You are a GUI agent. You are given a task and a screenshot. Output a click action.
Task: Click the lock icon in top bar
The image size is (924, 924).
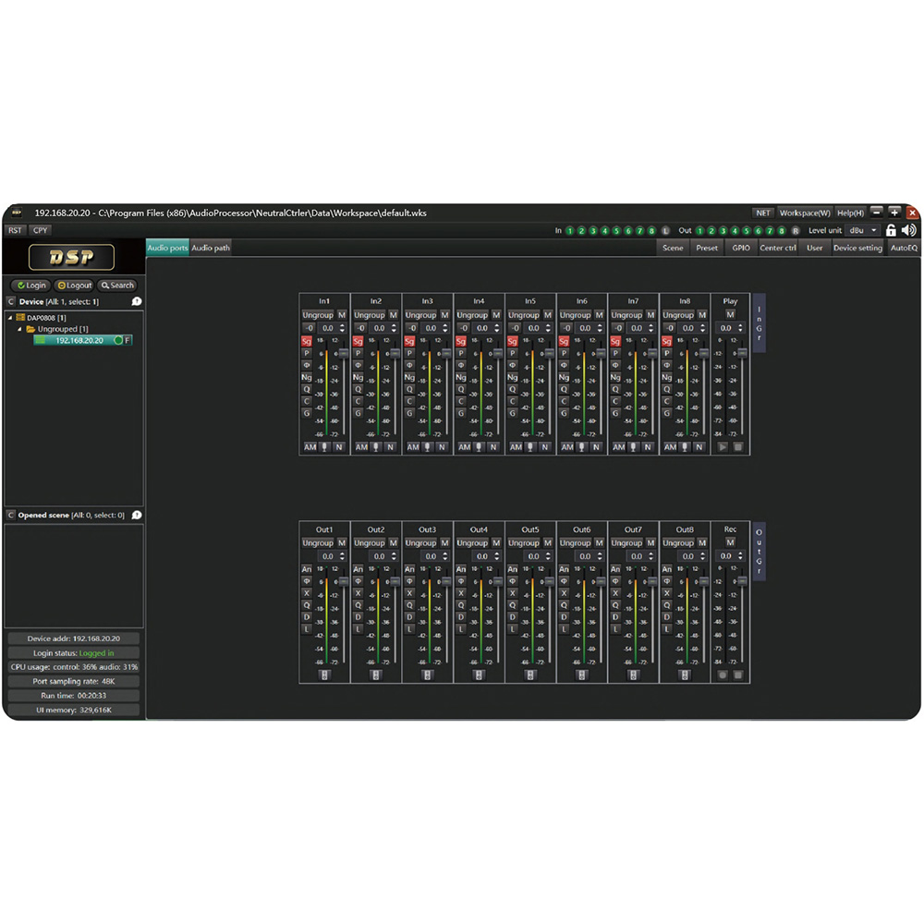tap(891, 230)
